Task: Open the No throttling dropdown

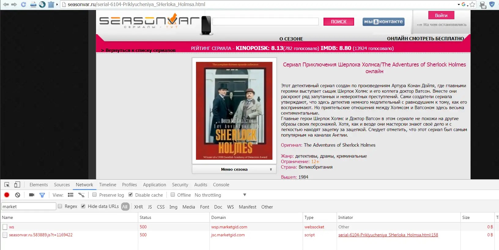Action: [220, 195]
